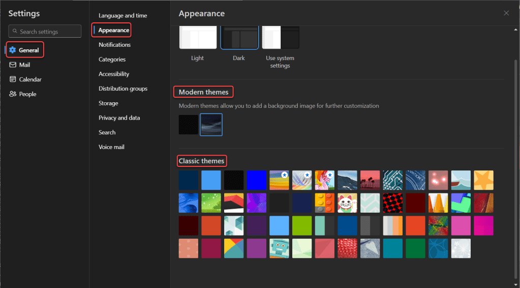The image size is (520, 288).
Task: Apply the LEGO bricks classic theme
Action: pos(325,203)
